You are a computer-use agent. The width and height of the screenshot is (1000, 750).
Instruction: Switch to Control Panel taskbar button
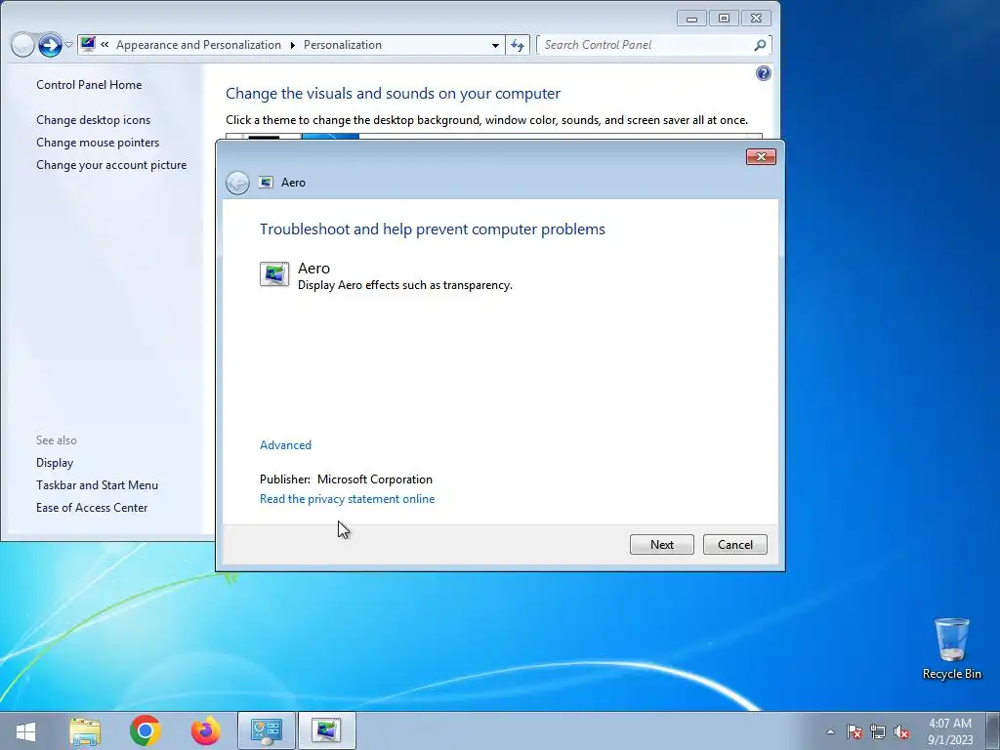coord(266,730)
